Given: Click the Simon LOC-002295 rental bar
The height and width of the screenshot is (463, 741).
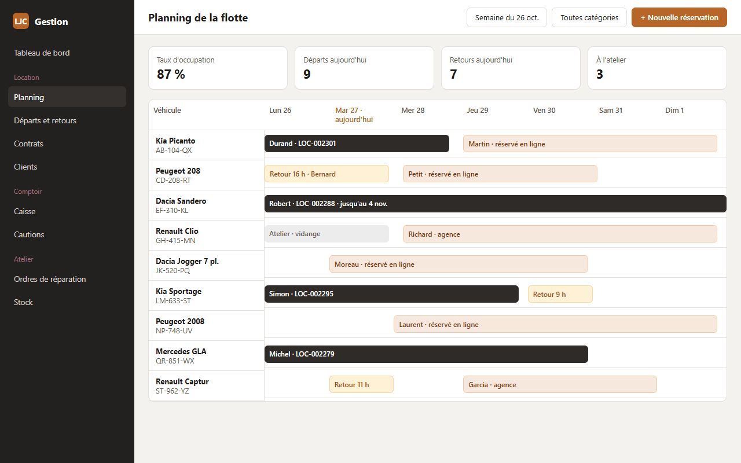Looking at the screenshot, I should pyautogui.click(x=391, y=294).
